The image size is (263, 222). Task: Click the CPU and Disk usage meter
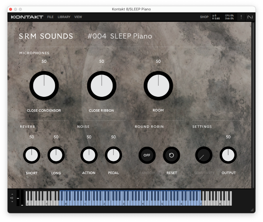[x=229, y=17]
